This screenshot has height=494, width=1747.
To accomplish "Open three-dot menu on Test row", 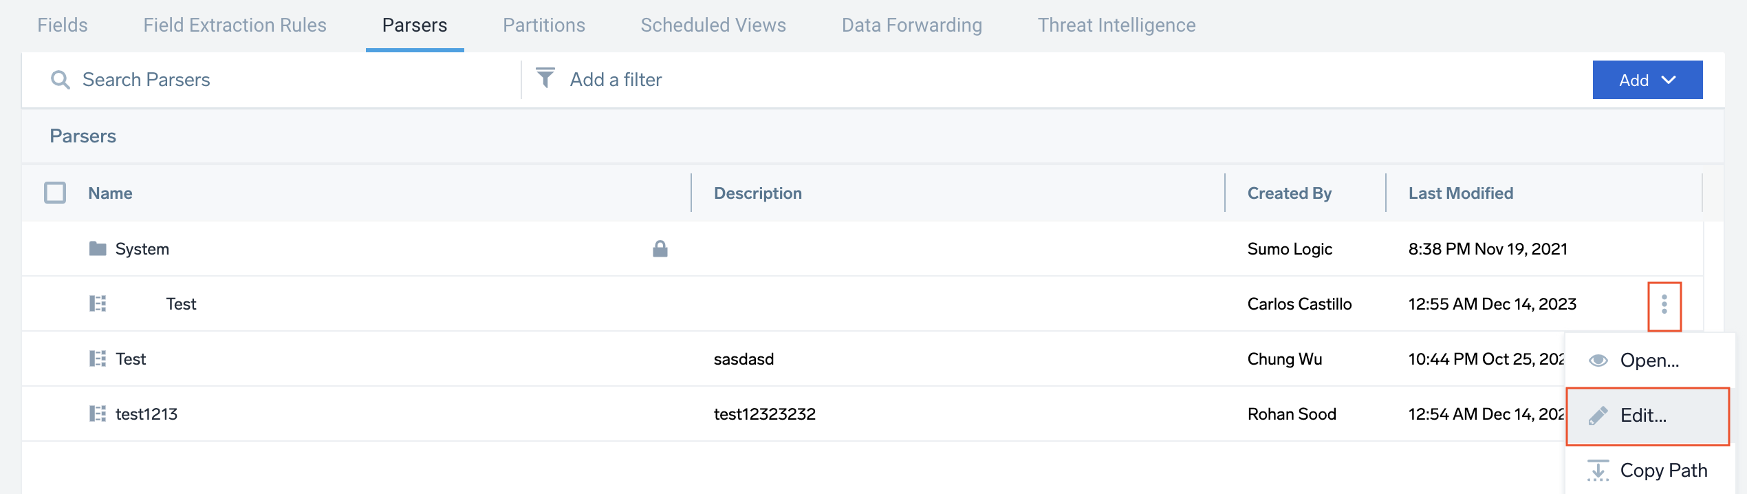I will pyautogui.click(x=1664, y=304).
